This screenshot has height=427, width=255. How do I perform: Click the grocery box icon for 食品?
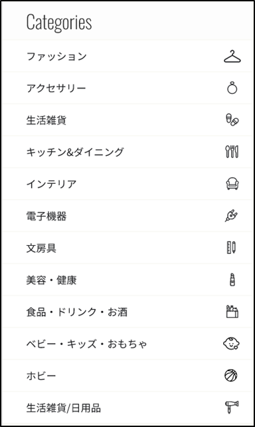(x=232, y=312)
